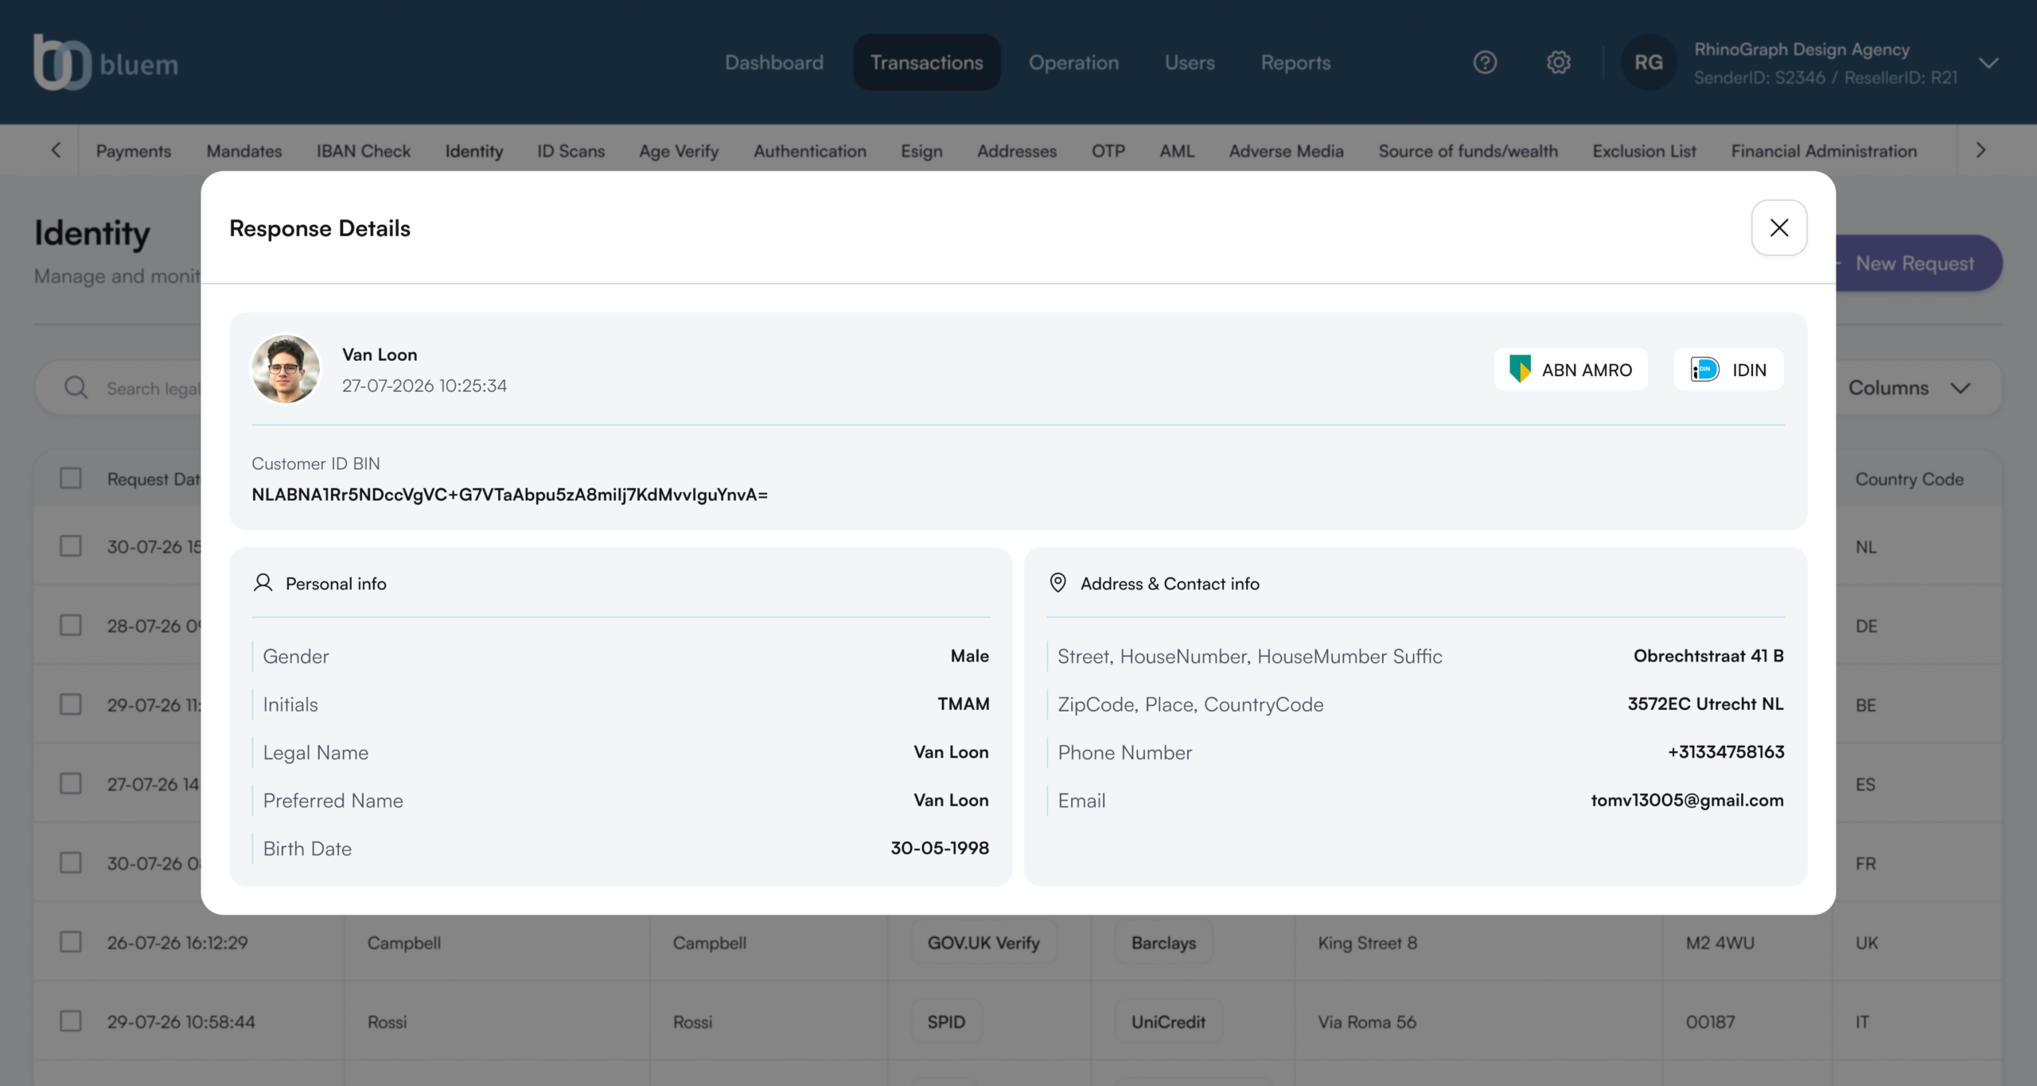Open the Dashboard tab
The width and height of the screenshot is (2037, 1086).
[773, 62]
